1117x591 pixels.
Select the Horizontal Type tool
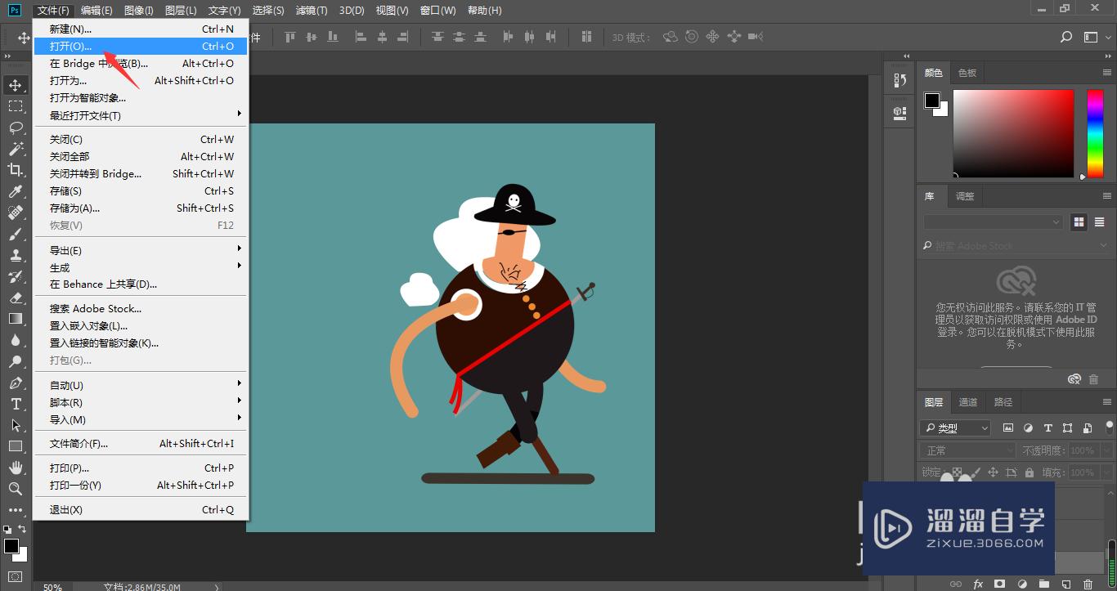(16, 404)
